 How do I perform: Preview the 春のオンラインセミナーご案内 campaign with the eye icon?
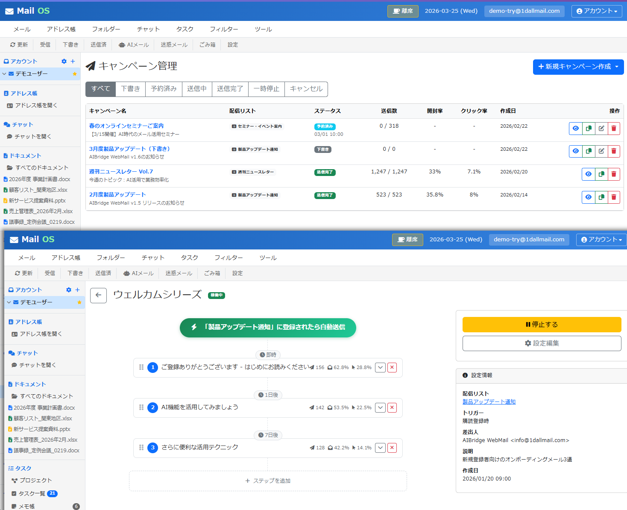(x=575, y=128)
